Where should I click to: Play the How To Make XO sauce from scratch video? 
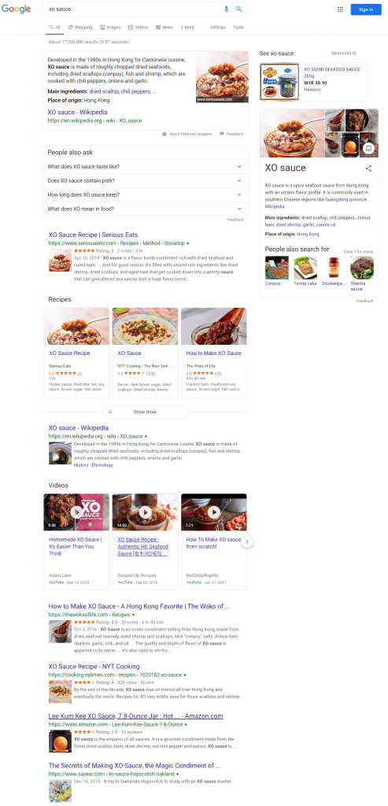(214, 512)
